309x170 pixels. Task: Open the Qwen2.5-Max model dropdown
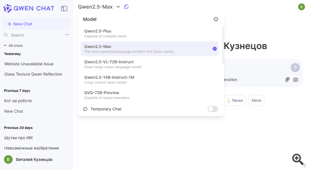click(99, 7)
